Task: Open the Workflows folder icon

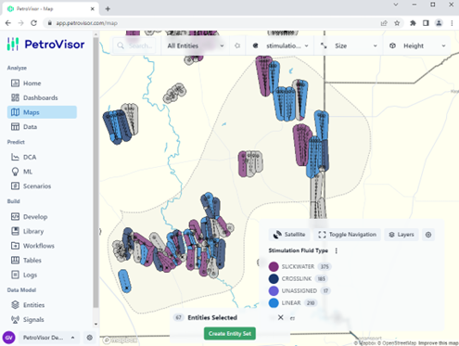Action: click(15, 246)
